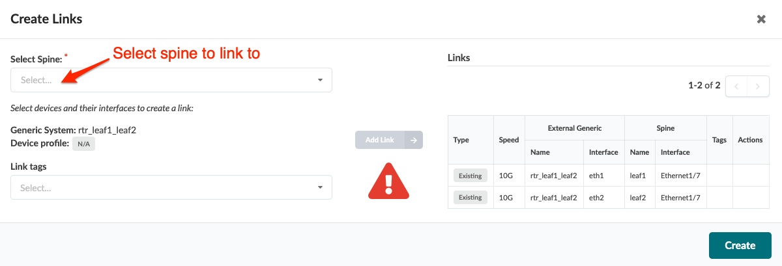782x266 pixels.
Task: Click the Create button
Action: click(740, 245)
